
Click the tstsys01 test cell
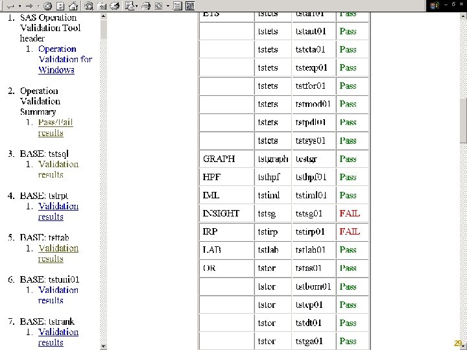coord(314,141)
